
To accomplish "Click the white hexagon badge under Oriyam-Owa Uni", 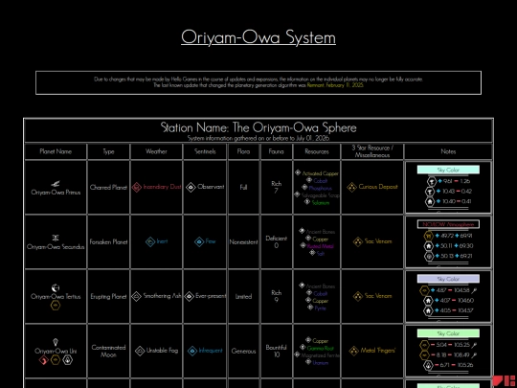I will tap(68, 360).
